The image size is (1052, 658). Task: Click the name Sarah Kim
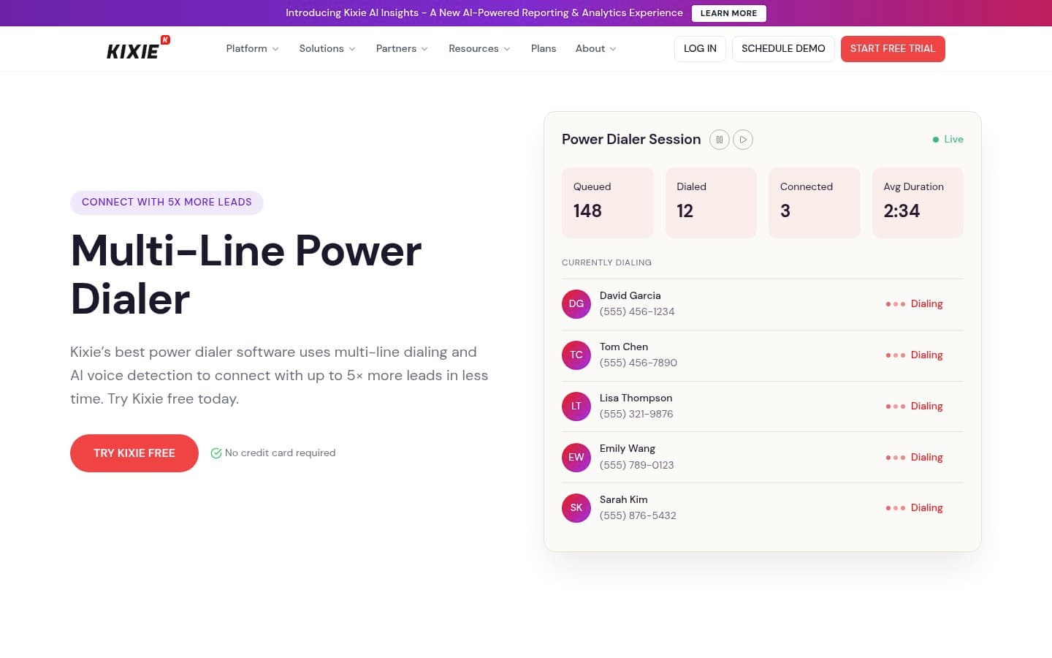(624, 500)
